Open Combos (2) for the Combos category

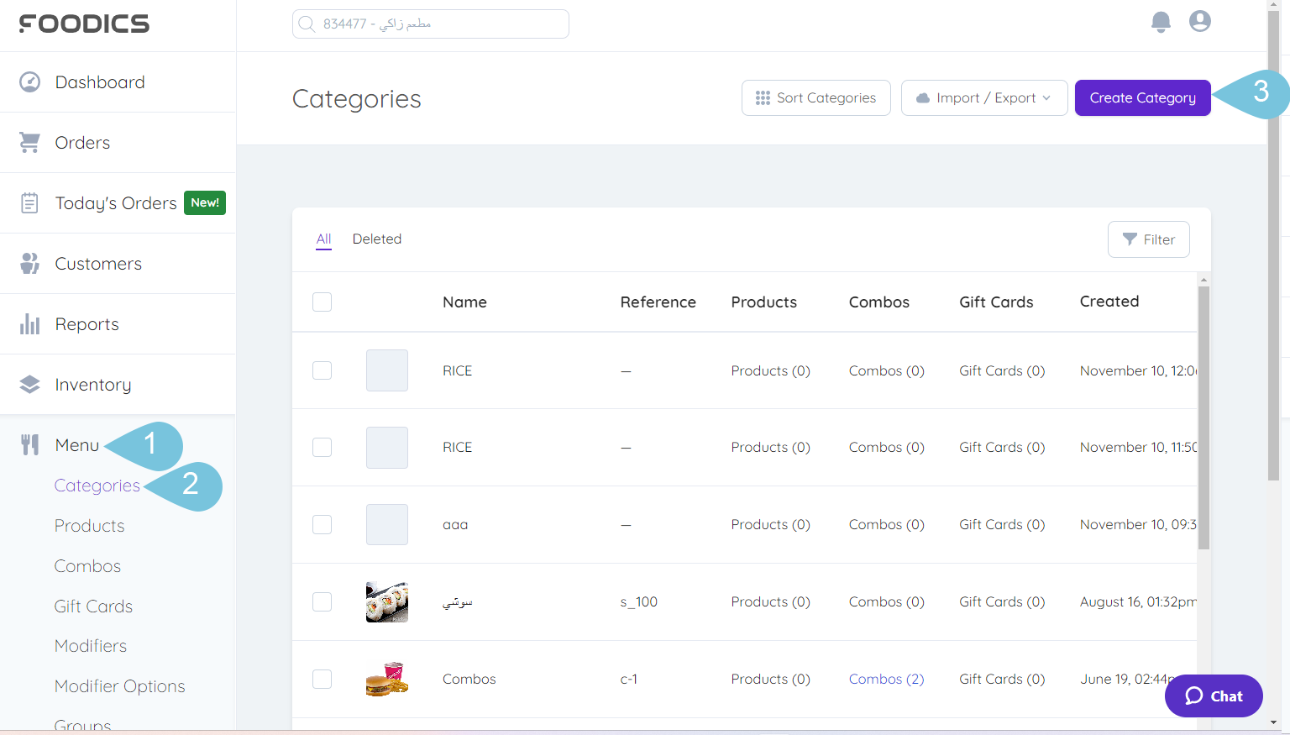point(886,679)
